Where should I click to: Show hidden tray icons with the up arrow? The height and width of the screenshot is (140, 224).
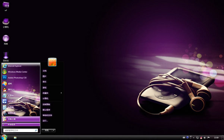194,138
